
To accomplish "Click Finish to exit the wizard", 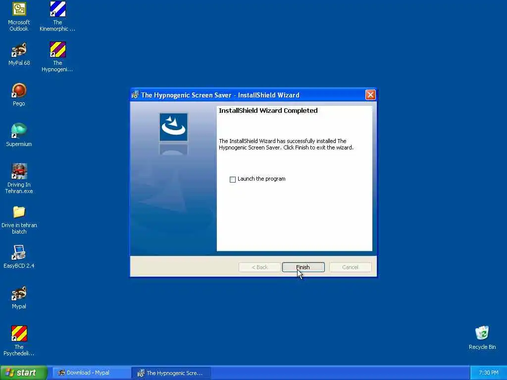I will click(303, 267).
